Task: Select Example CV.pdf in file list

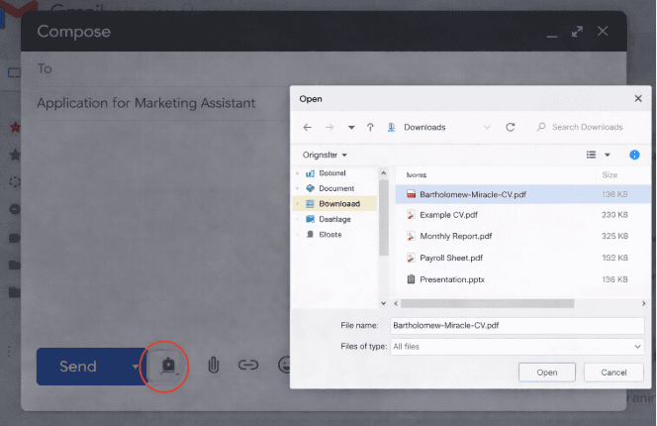Action: pyautogui.click(x=448, y=215)
